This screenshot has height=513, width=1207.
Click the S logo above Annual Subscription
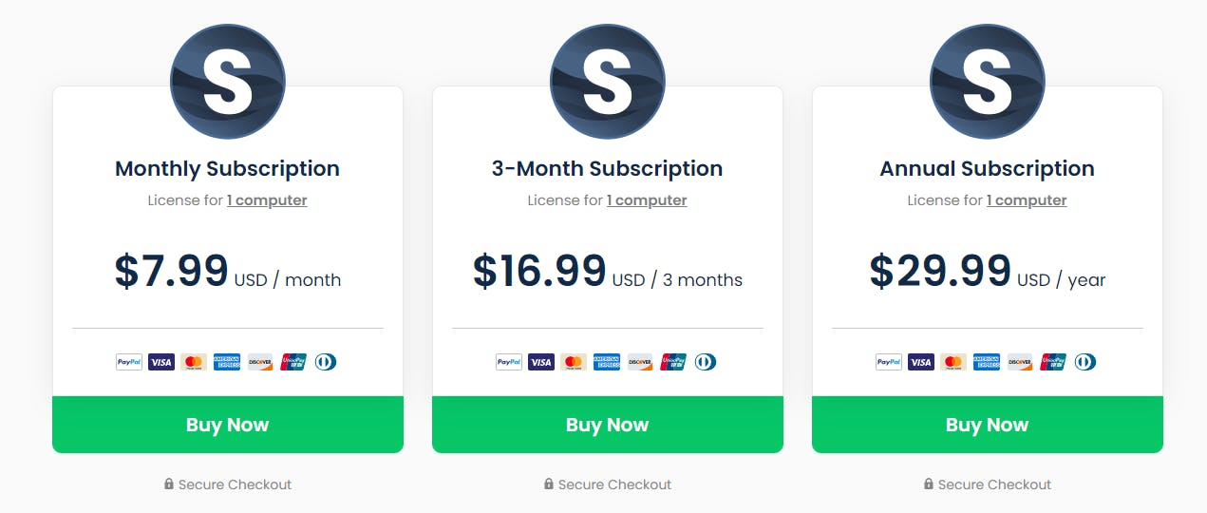coord(988,82)
